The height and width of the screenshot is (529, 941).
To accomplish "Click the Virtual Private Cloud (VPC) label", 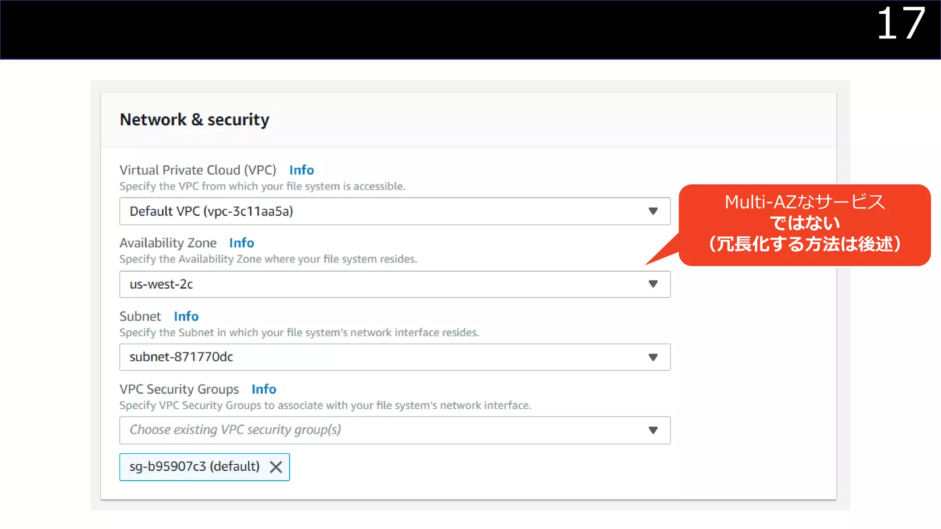I will tap(198, 170).
